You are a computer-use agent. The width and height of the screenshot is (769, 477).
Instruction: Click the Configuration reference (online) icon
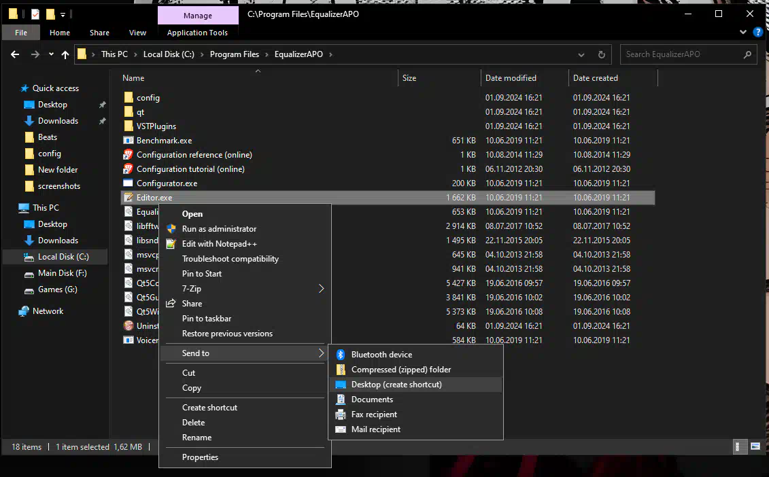click(x=129, y=154)
